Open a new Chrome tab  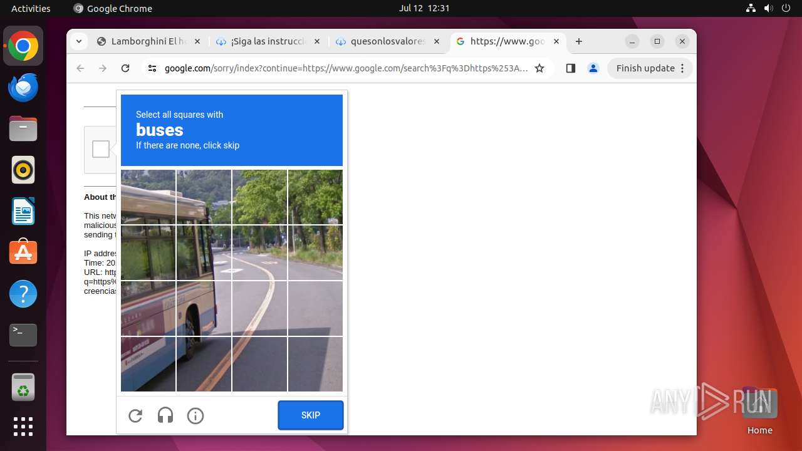pyautogui.click(x=579, y=41)
